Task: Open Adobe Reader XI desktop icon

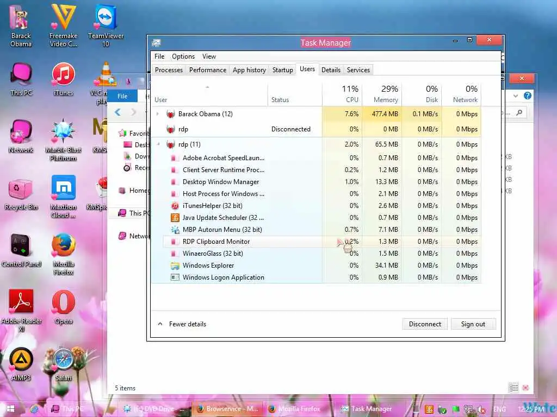Action: [x=21, y=311]
